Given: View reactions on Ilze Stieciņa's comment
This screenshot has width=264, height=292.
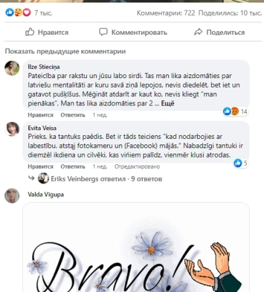Looking at the screenshot, I should click(235, 112).
